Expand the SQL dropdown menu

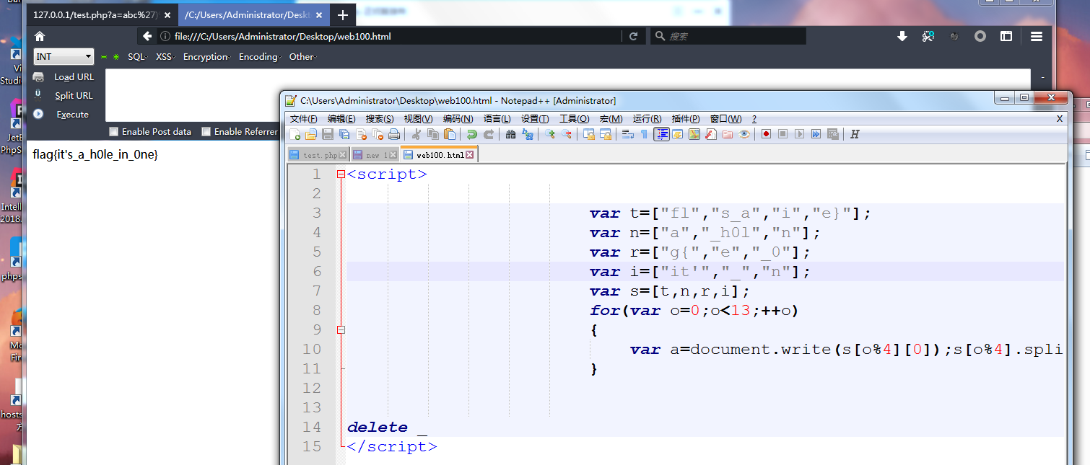137,57
